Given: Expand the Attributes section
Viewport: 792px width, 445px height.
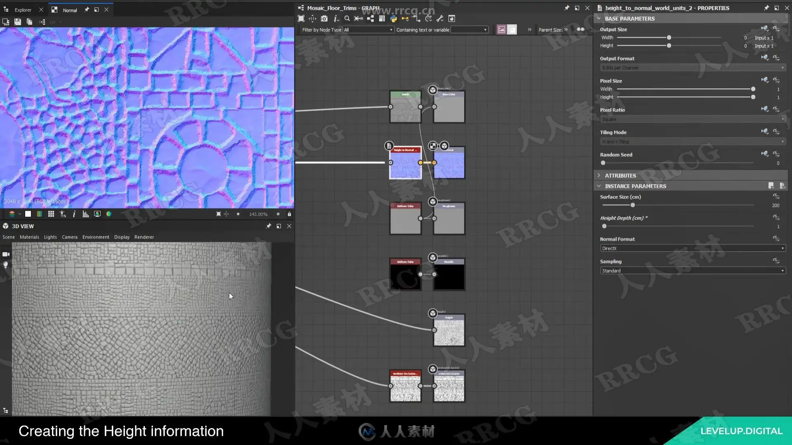Looking at the screenshot, I should point(620,176).
